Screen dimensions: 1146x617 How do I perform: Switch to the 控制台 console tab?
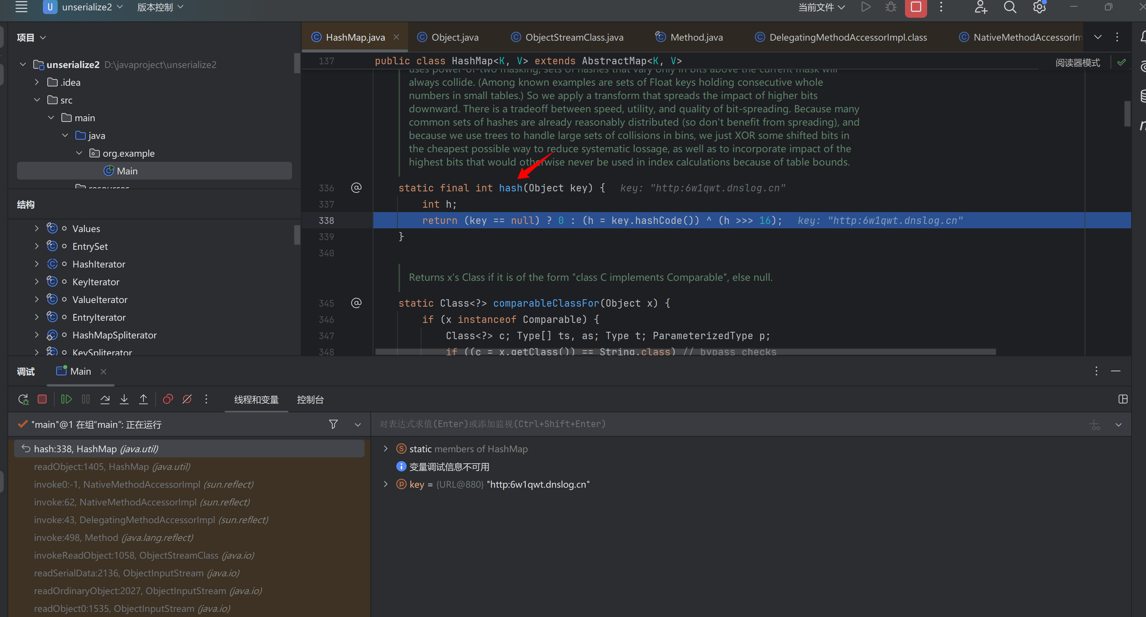point(310,400)
